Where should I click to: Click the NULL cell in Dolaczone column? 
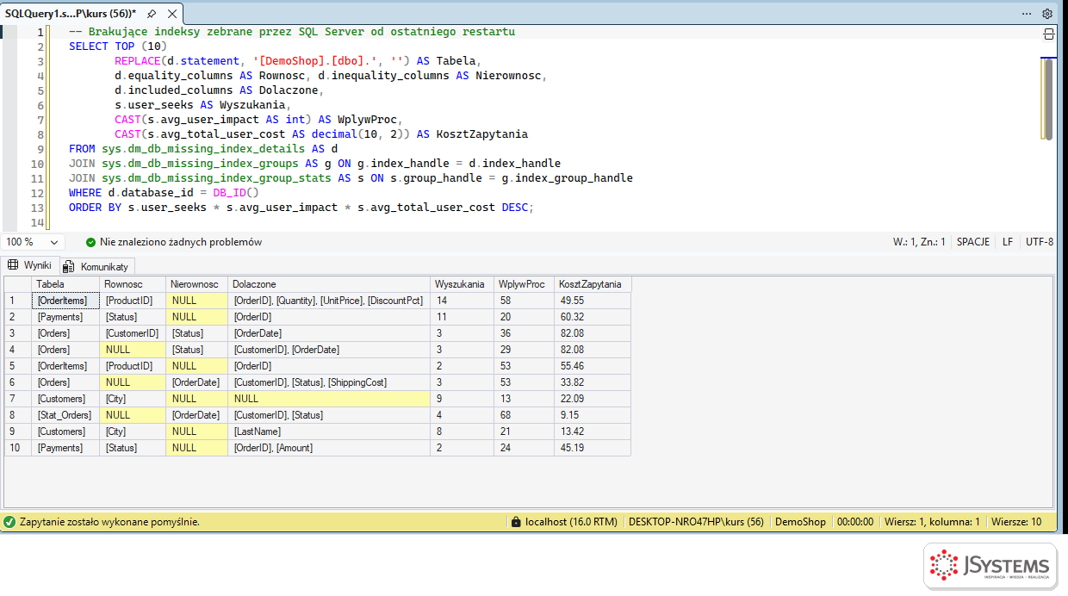329,399
